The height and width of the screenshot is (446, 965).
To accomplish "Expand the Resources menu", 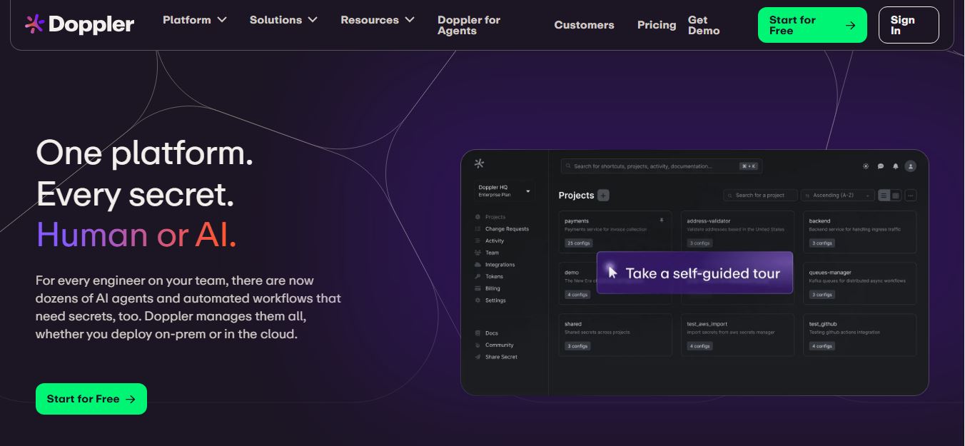I will (x=378, y=20).
